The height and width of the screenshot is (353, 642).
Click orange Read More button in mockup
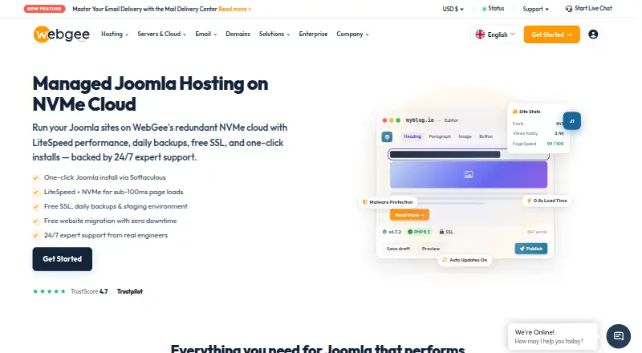coord(409,215)
